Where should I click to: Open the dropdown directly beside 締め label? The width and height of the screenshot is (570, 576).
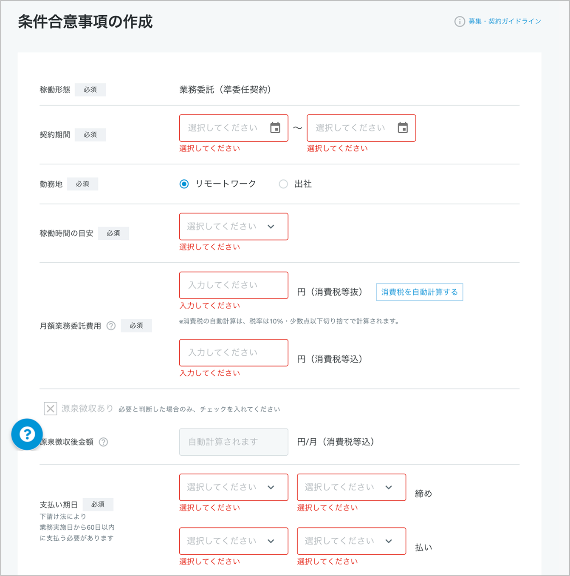(x=351, y=487)
